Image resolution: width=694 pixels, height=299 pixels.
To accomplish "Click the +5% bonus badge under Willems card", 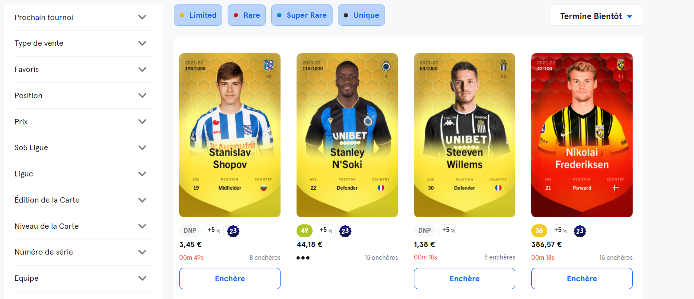I will (448, 231).
